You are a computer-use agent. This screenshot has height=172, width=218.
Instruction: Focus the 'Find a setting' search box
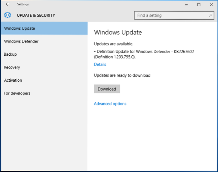(171, 15)
